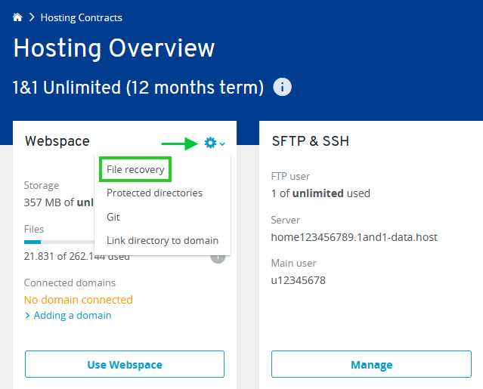Click the gray info icon beside files count
483x389 pixels.
[x=218, y=257]
